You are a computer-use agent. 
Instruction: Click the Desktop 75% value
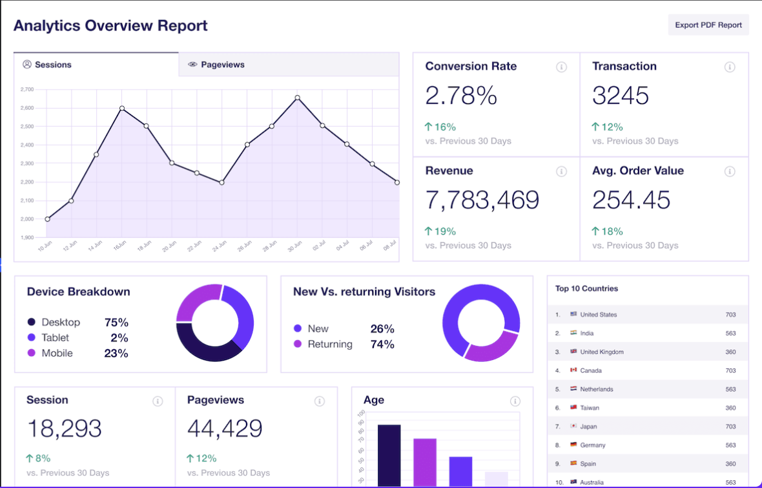pos(117,322)
